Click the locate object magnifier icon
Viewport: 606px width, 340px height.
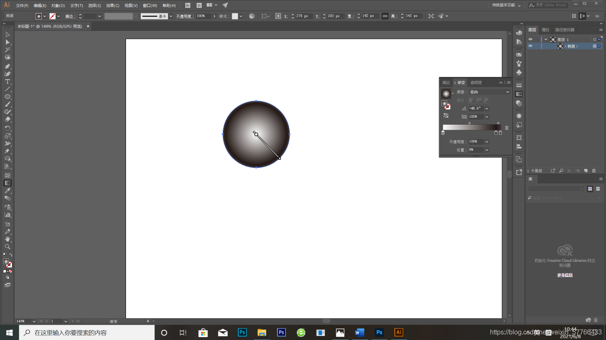tap(561, 171)
